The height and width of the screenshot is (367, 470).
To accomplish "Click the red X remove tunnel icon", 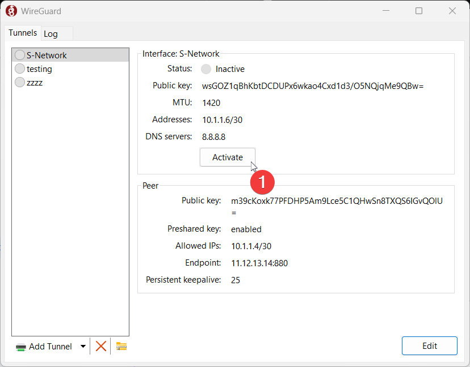I will coord(100,347).
